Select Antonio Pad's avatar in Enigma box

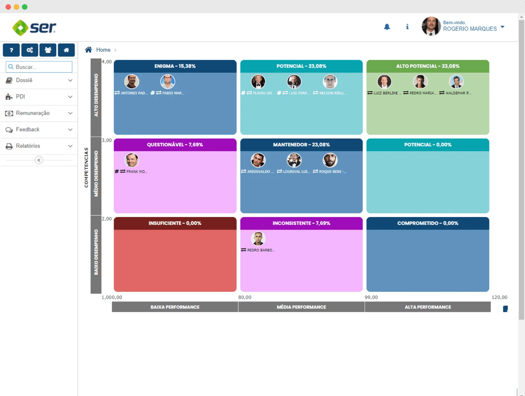tap(132, 82)
